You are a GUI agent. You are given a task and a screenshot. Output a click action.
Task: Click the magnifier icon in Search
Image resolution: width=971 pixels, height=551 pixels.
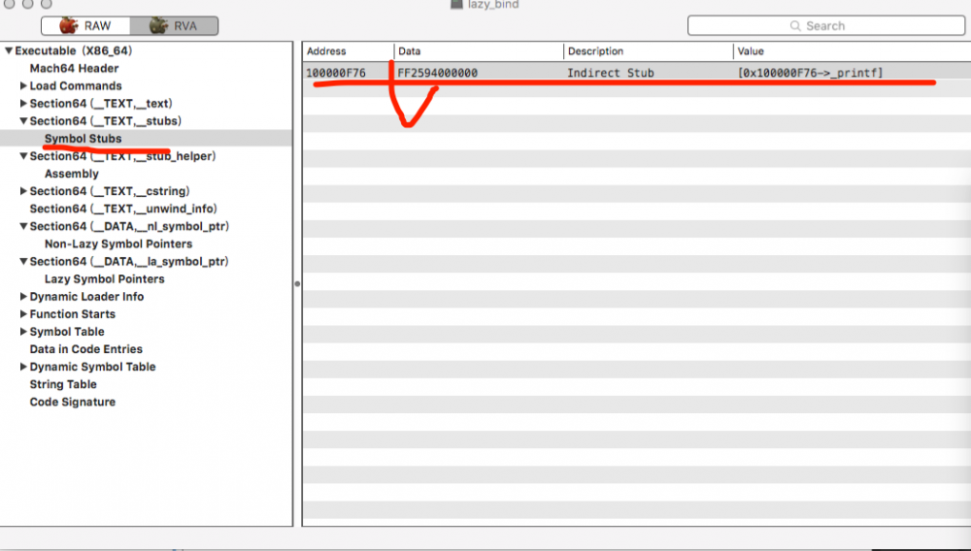(x=796, y=26)
